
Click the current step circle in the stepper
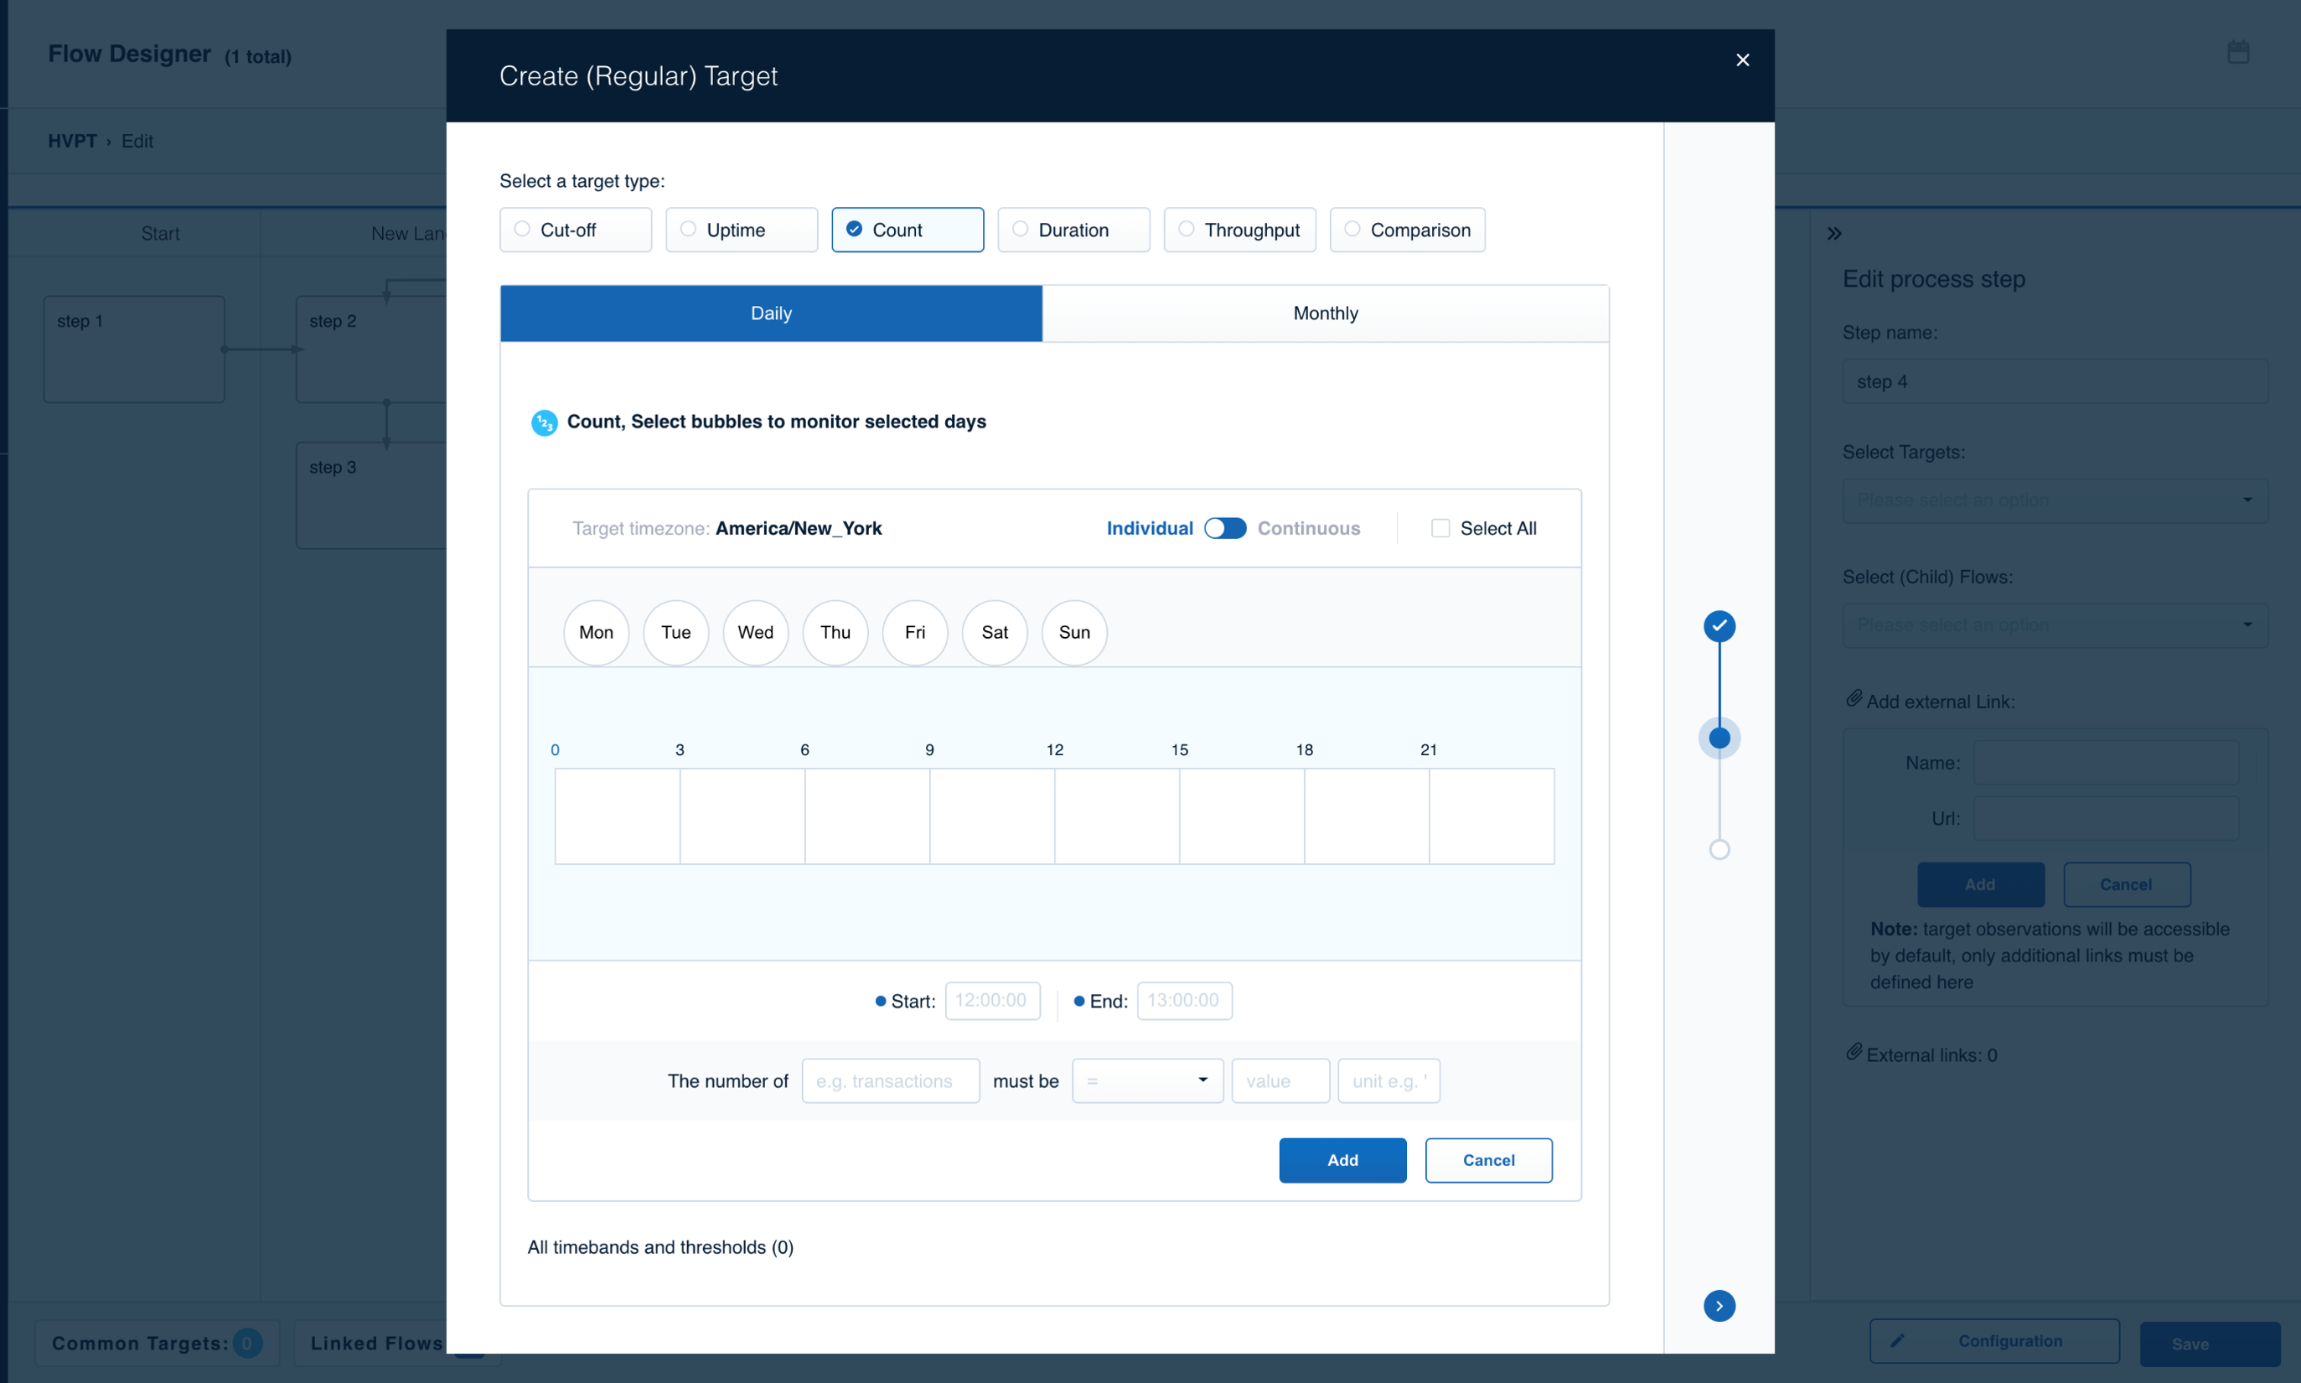pyautogui.click(x=1719, y=738)
